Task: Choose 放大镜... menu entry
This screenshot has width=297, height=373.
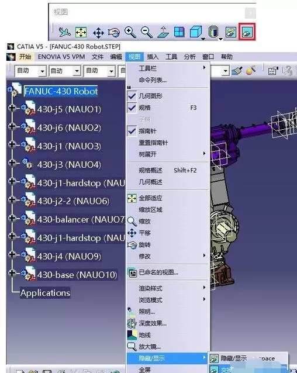Action: click(x=168, y=347)
